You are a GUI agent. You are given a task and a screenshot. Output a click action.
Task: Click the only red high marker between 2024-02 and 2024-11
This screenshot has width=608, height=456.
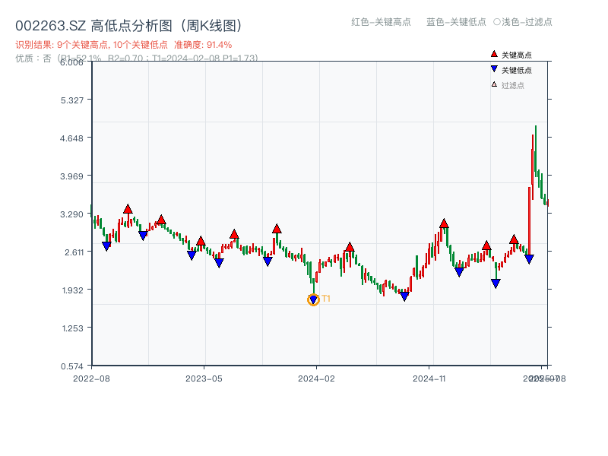[350, 247]
